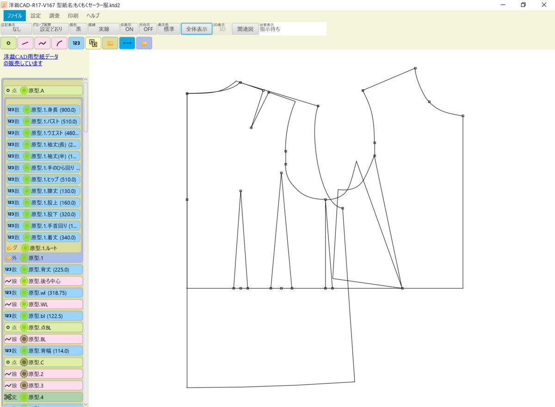
Task: Click the blue double-arrow toolbar icon
Action: (x=127, y=43)
